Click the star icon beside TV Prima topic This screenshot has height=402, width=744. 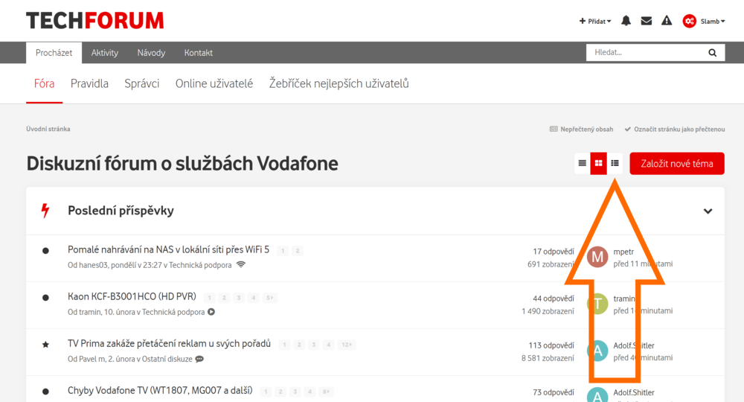click(45, 345)
